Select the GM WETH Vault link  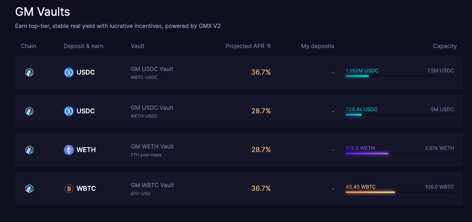coord(152,146)
